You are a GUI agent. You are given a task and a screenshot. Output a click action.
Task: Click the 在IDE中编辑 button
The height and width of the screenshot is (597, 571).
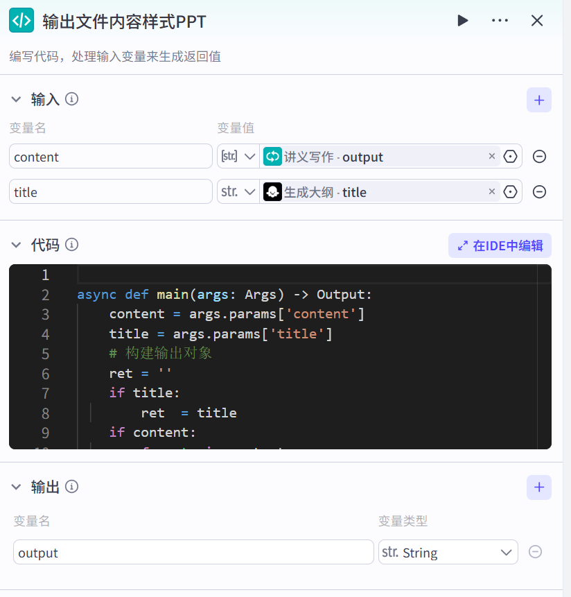point(500,245)
